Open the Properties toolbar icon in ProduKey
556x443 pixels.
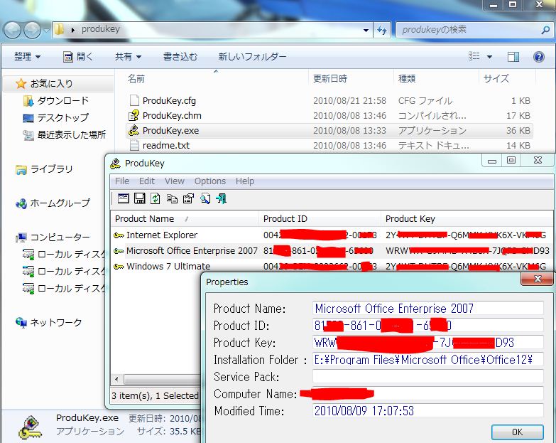coord(188,198)
